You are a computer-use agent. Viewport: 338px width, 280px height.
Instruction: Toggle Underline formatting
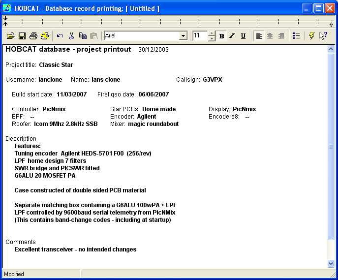coord(243,36)
